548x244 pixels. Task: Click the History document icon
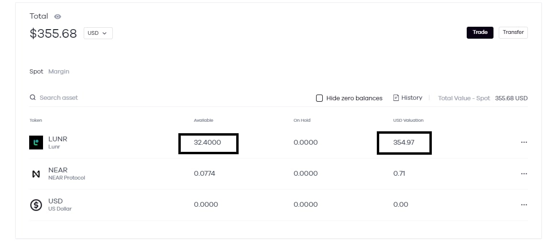[396, 98]
